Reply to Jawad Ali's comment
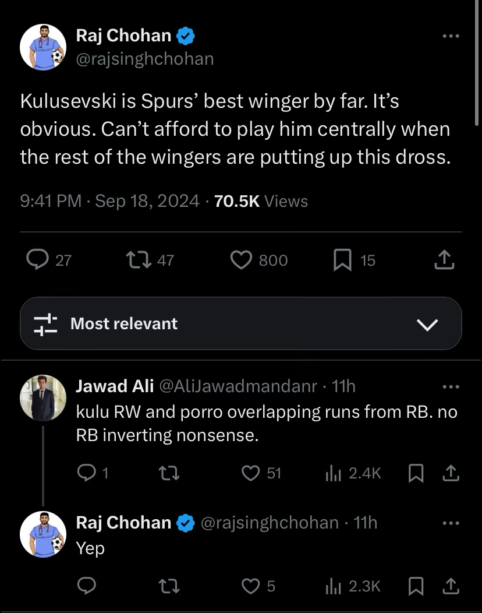 tap(85, 474)
